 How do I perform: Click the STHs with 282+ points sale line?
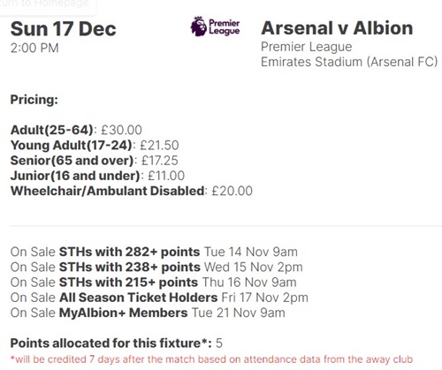(x=154, y=252)
